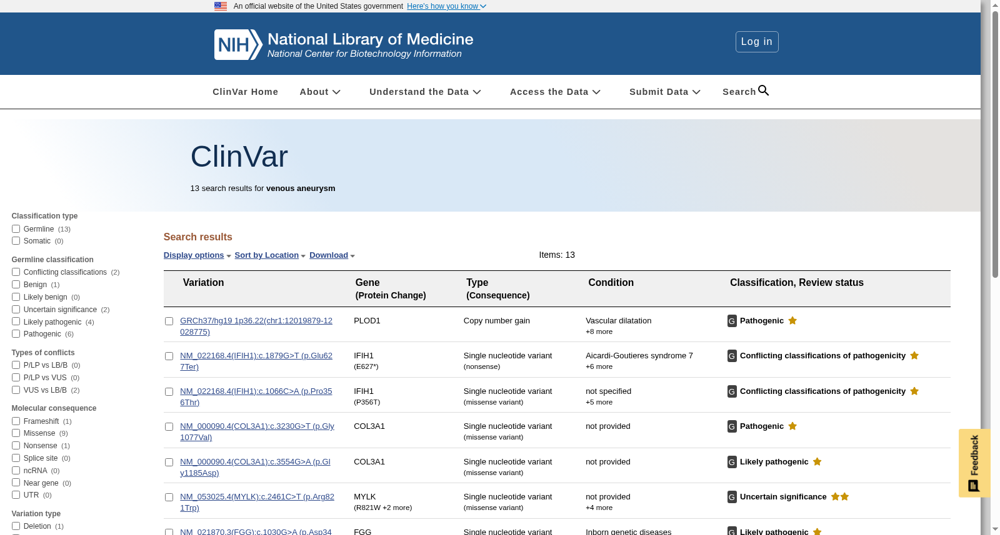The width and height of the screenshot is (1000, 535).
Task: Tick the Frameshift filter checkbox
Action: coord(16,421)
